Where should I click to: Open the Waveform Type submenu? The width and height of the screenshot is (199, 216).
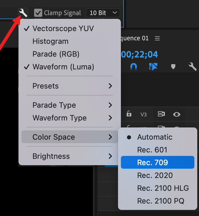click(69, 118)
